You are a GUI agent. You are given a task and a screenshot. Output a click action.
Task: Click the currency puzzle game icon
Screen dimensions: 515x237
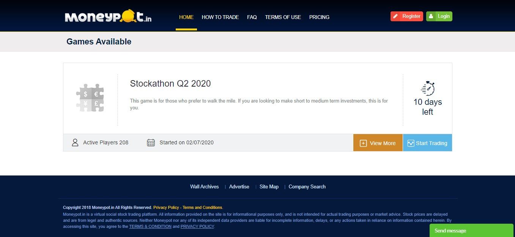click(90, 98)
